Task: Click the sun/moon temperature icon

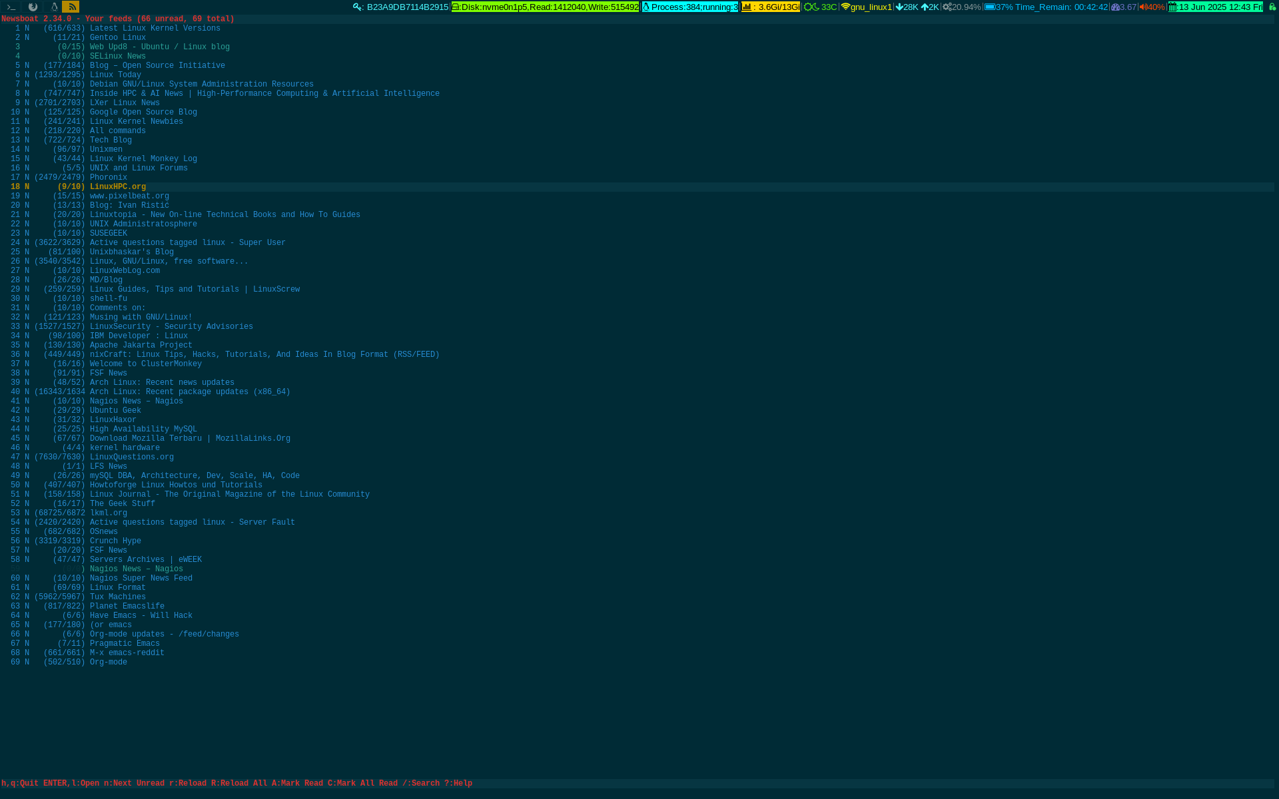Action: pos(811,7)
